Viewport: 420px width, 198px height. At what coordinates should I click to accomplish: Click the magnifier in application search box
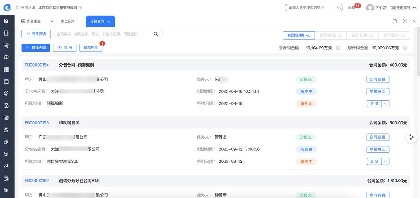click(339, 8)
